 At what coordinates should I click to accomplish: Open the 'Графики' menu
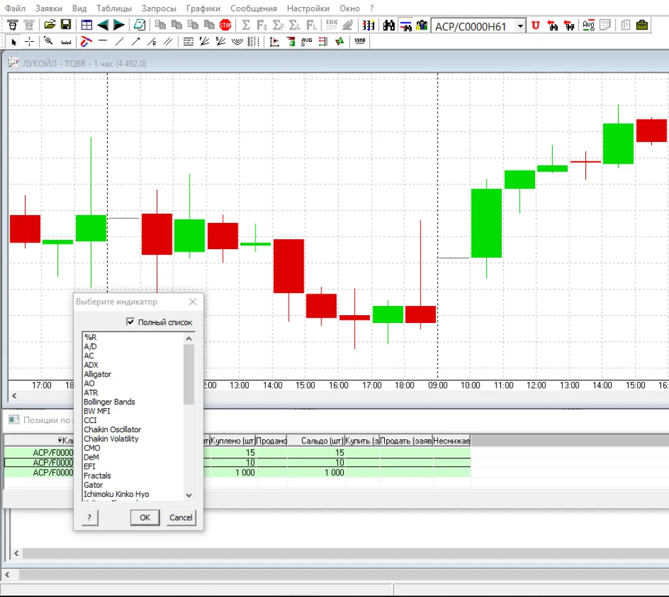[x=203, y=9]
